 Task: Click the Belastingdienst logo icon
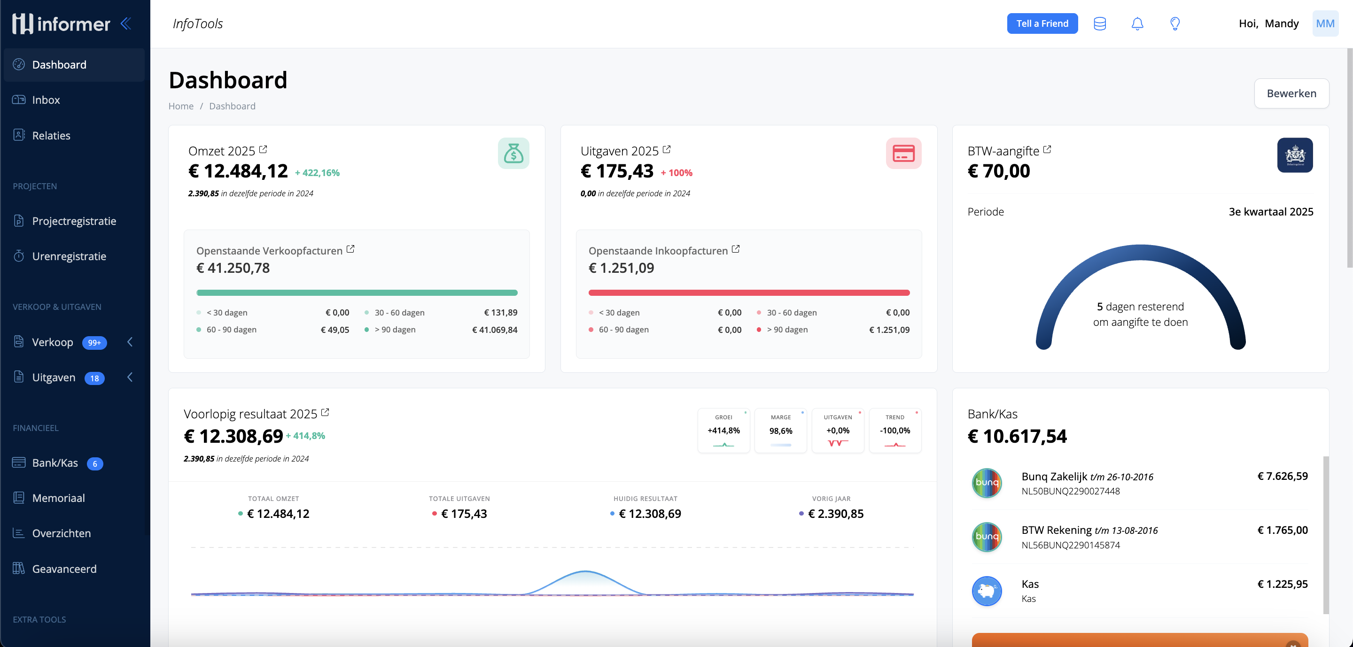(1295, 155)
